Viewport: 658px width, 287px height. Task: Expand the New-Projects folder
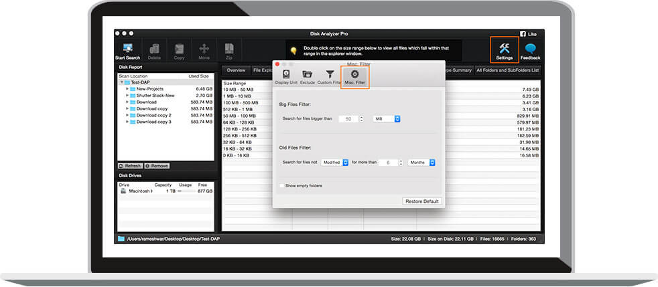tap(127, 89)
